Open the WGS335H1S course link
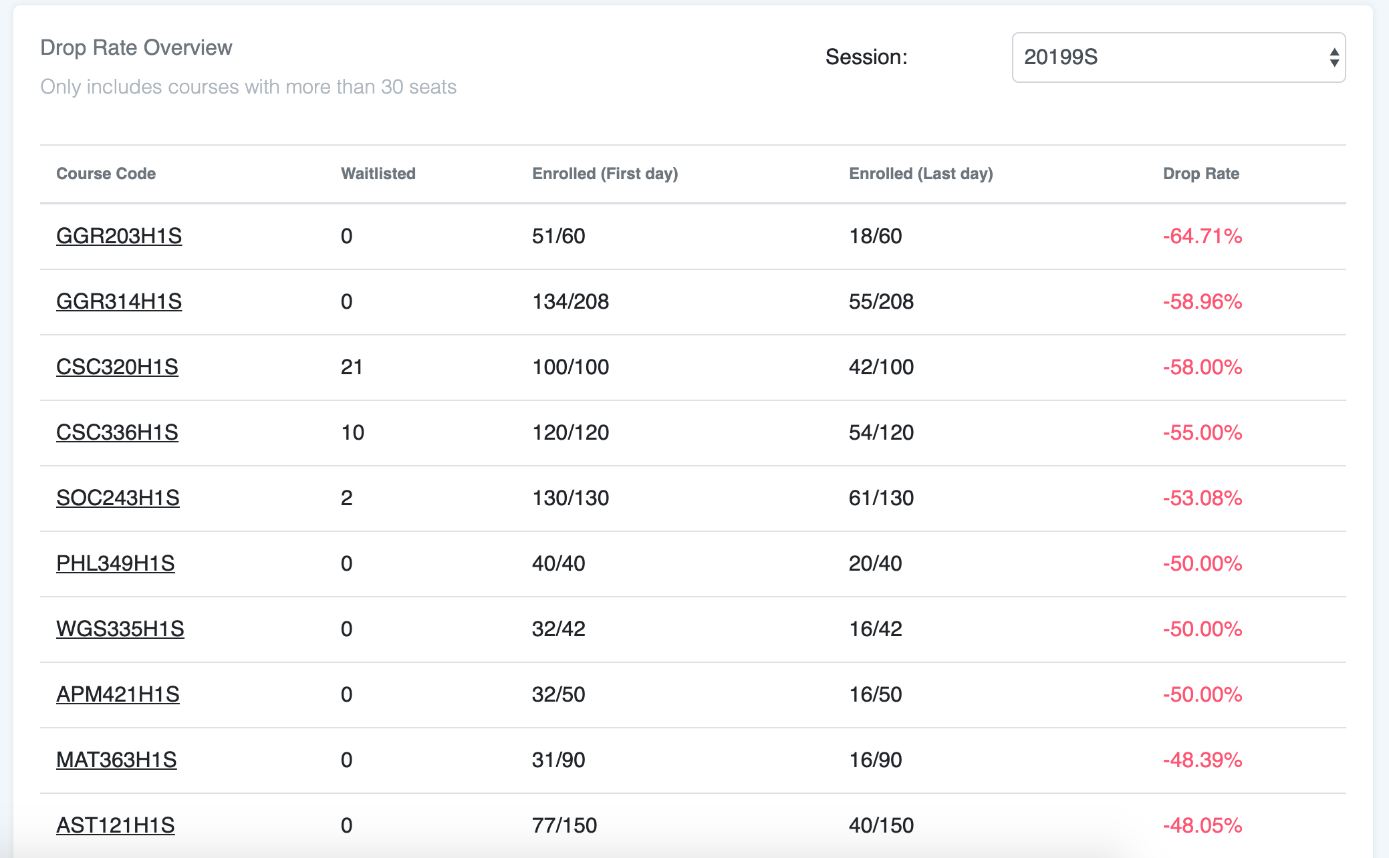The height and width of the screenshot is (858, 1389). click(120, 629)
